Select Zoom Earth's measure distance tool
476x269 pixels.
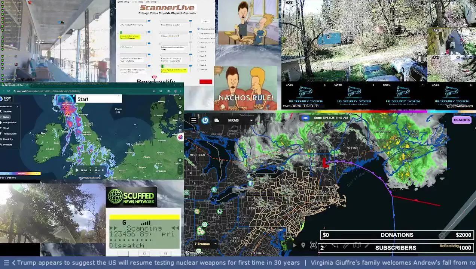tap(180, 125)
